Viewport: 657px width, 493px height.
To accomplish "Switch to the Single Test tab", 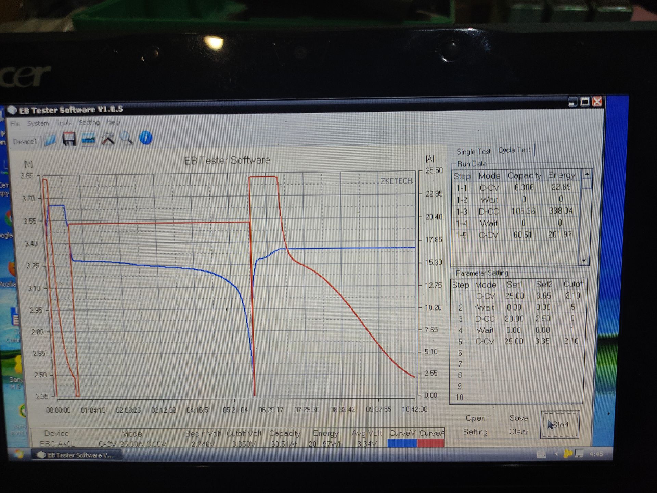I will 473,152.
